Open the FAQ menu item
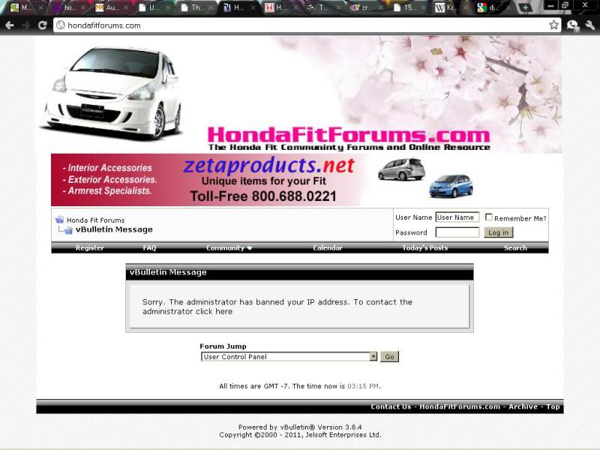The height and width of the screenshot is (450, 600). [149, 248]
